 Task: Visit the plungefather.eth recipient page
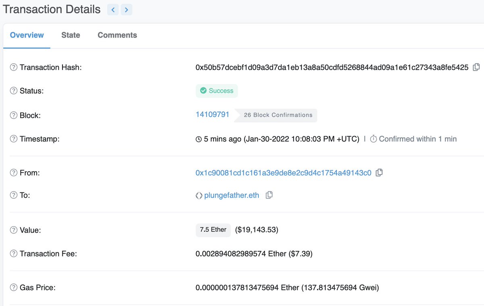(232, 195)
